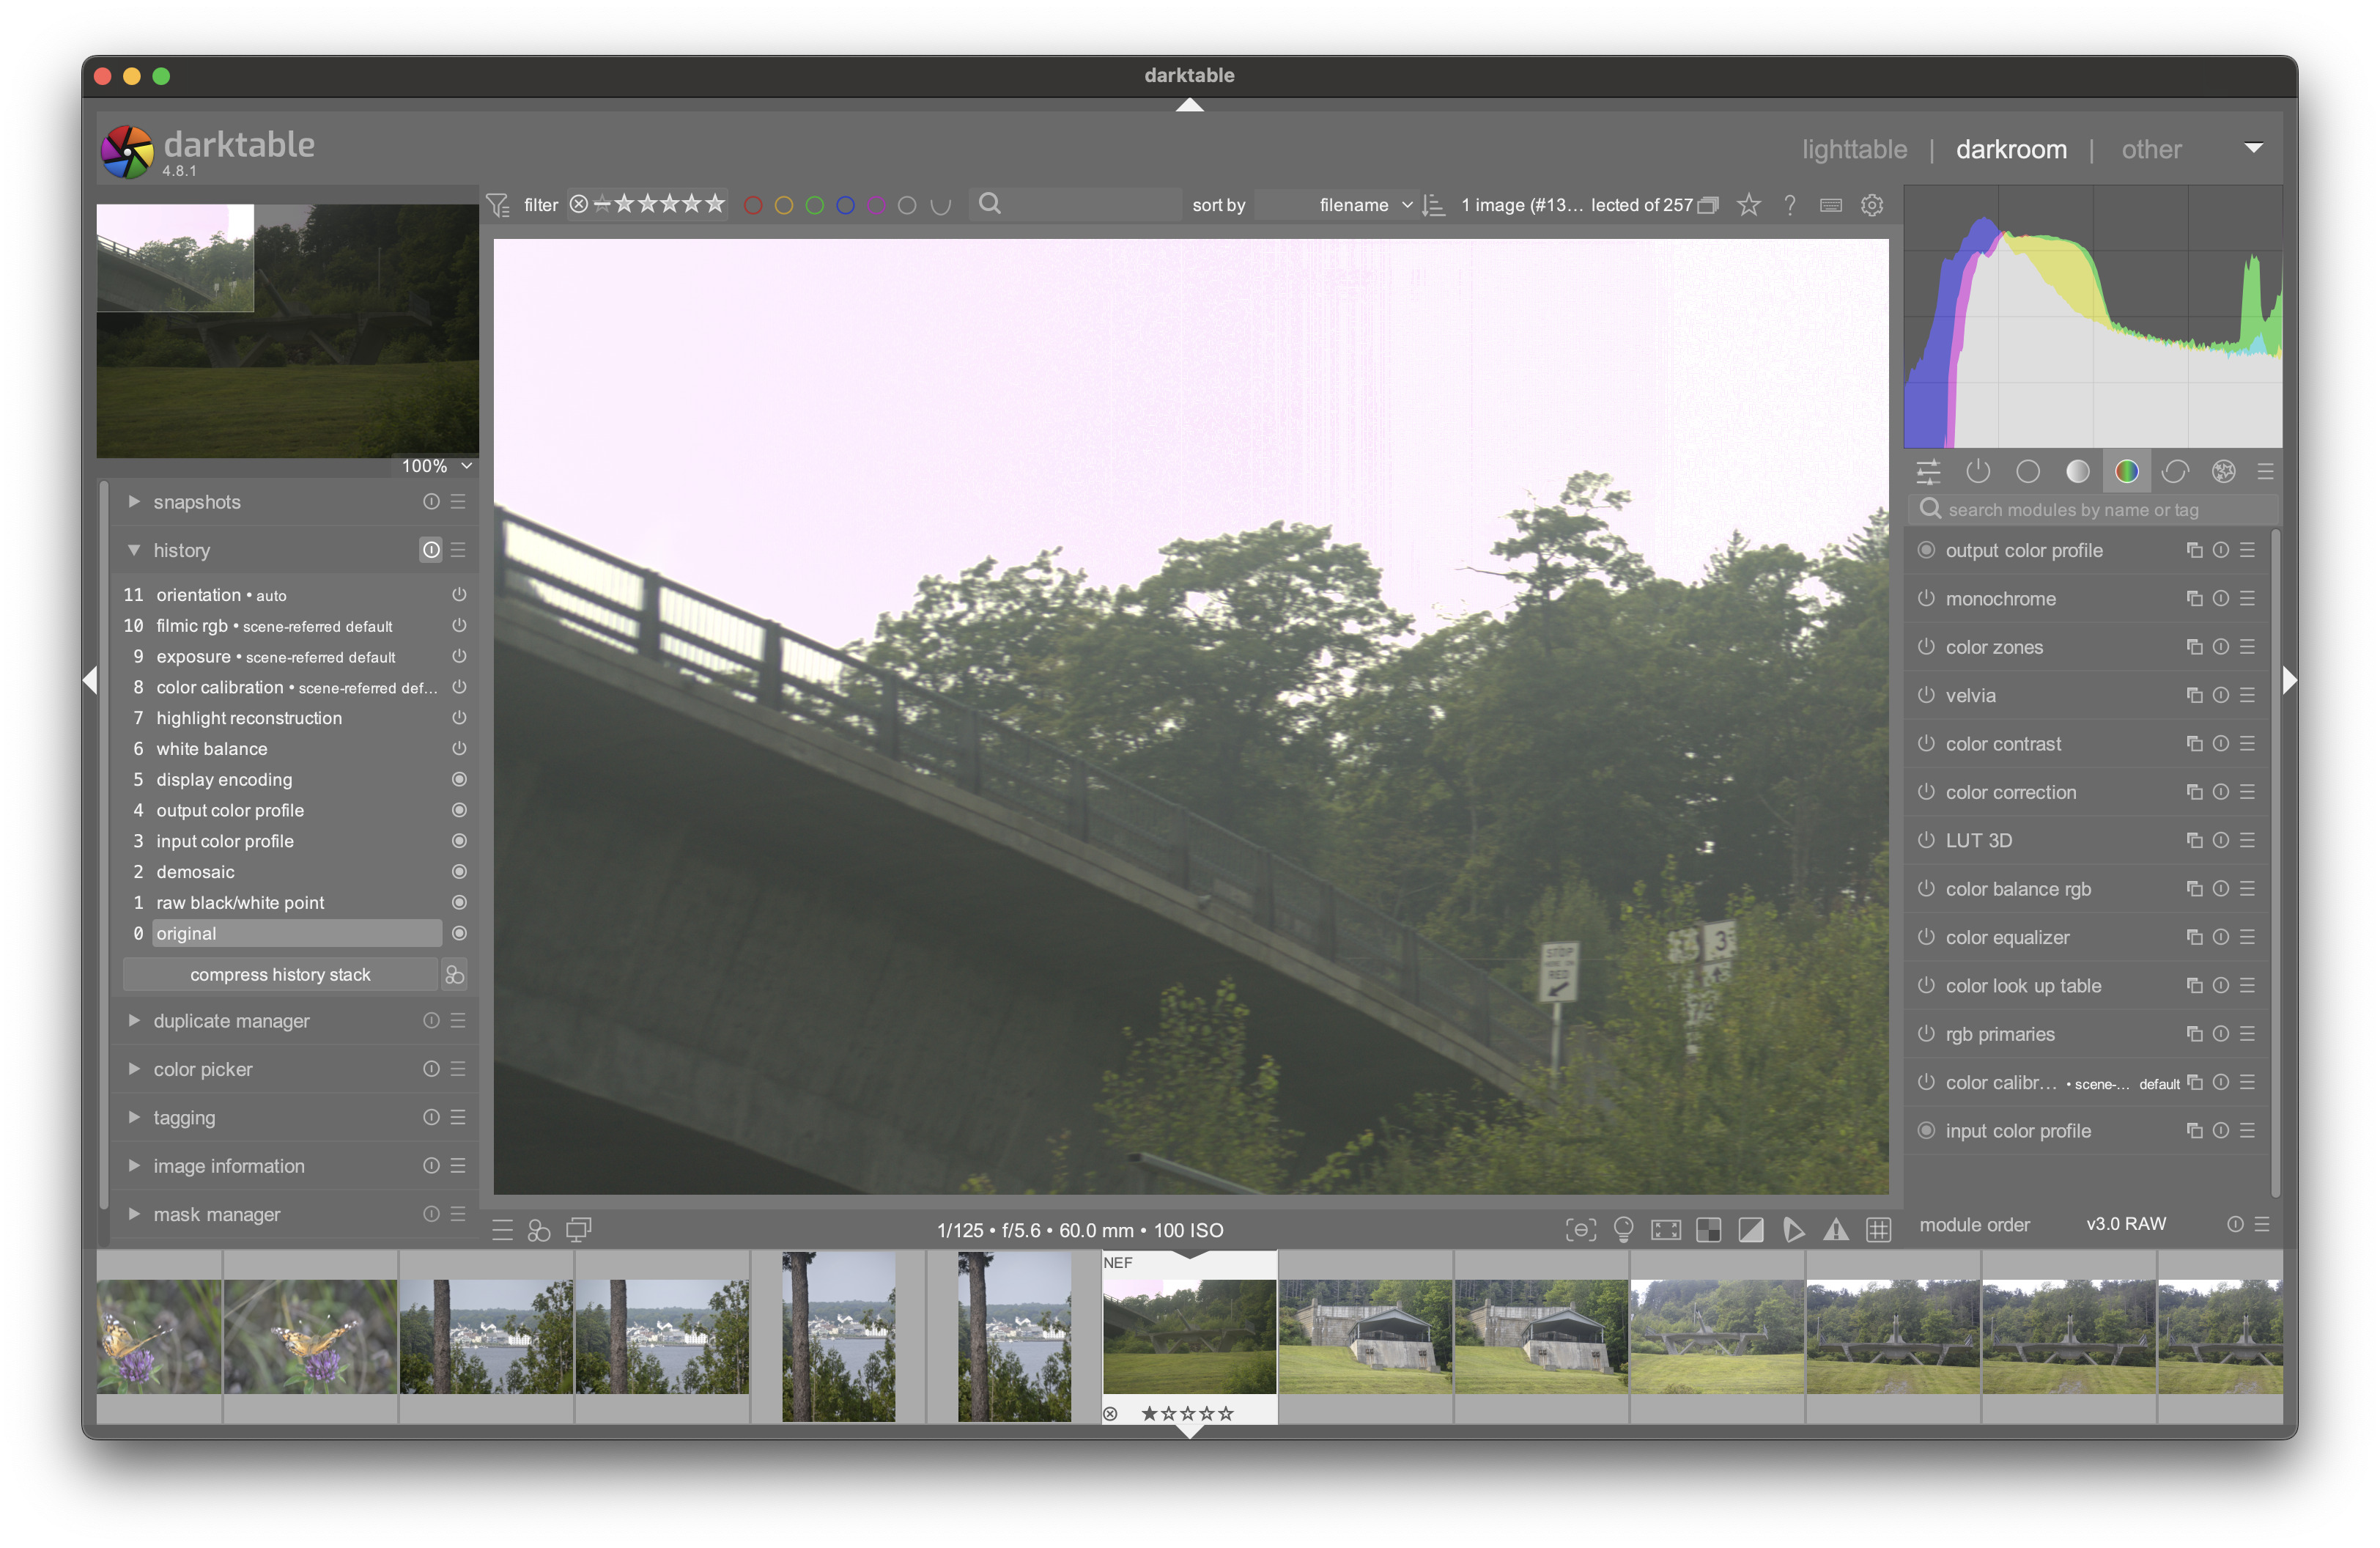The height and width of the screenshot is (1548, 2380).
Task: Toggle color assessment lightbulb icon
Action: pos(1623,1230)
